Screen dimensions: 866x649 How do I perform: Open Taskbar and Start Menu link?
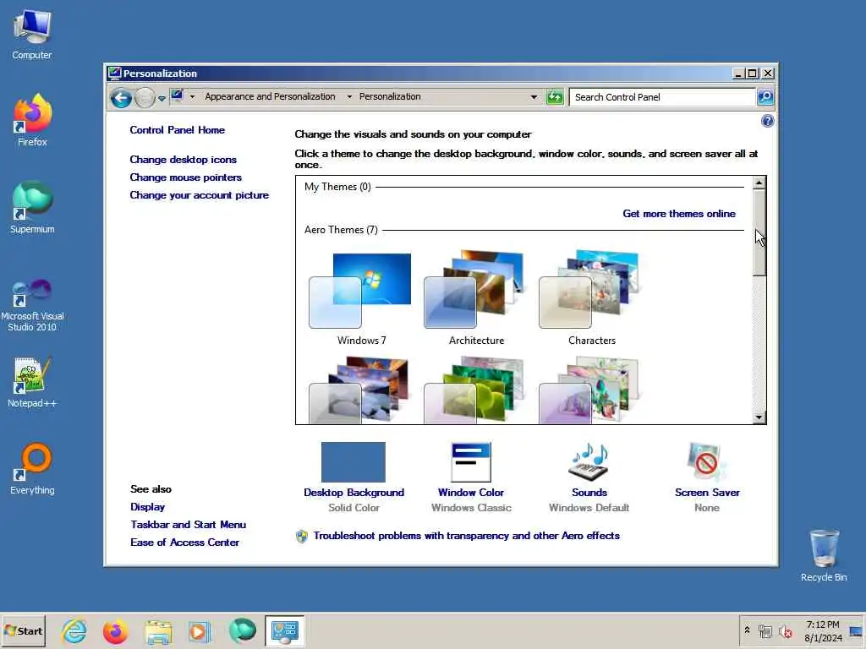189,524
